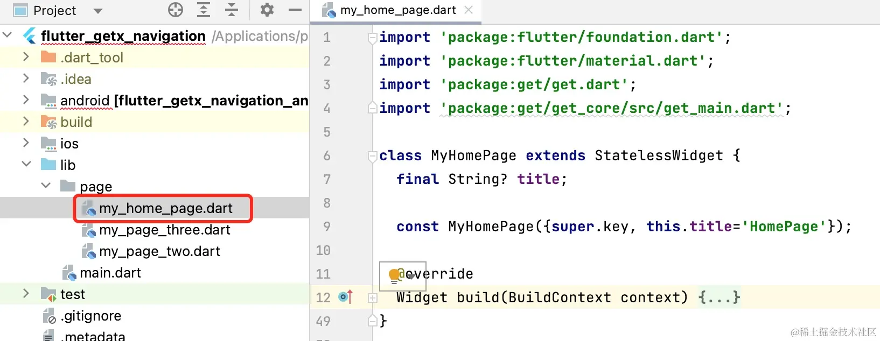The image size is (880, 341).
Task: Click the Collapse All icon in Project toolbar
Action: [232, 10]
